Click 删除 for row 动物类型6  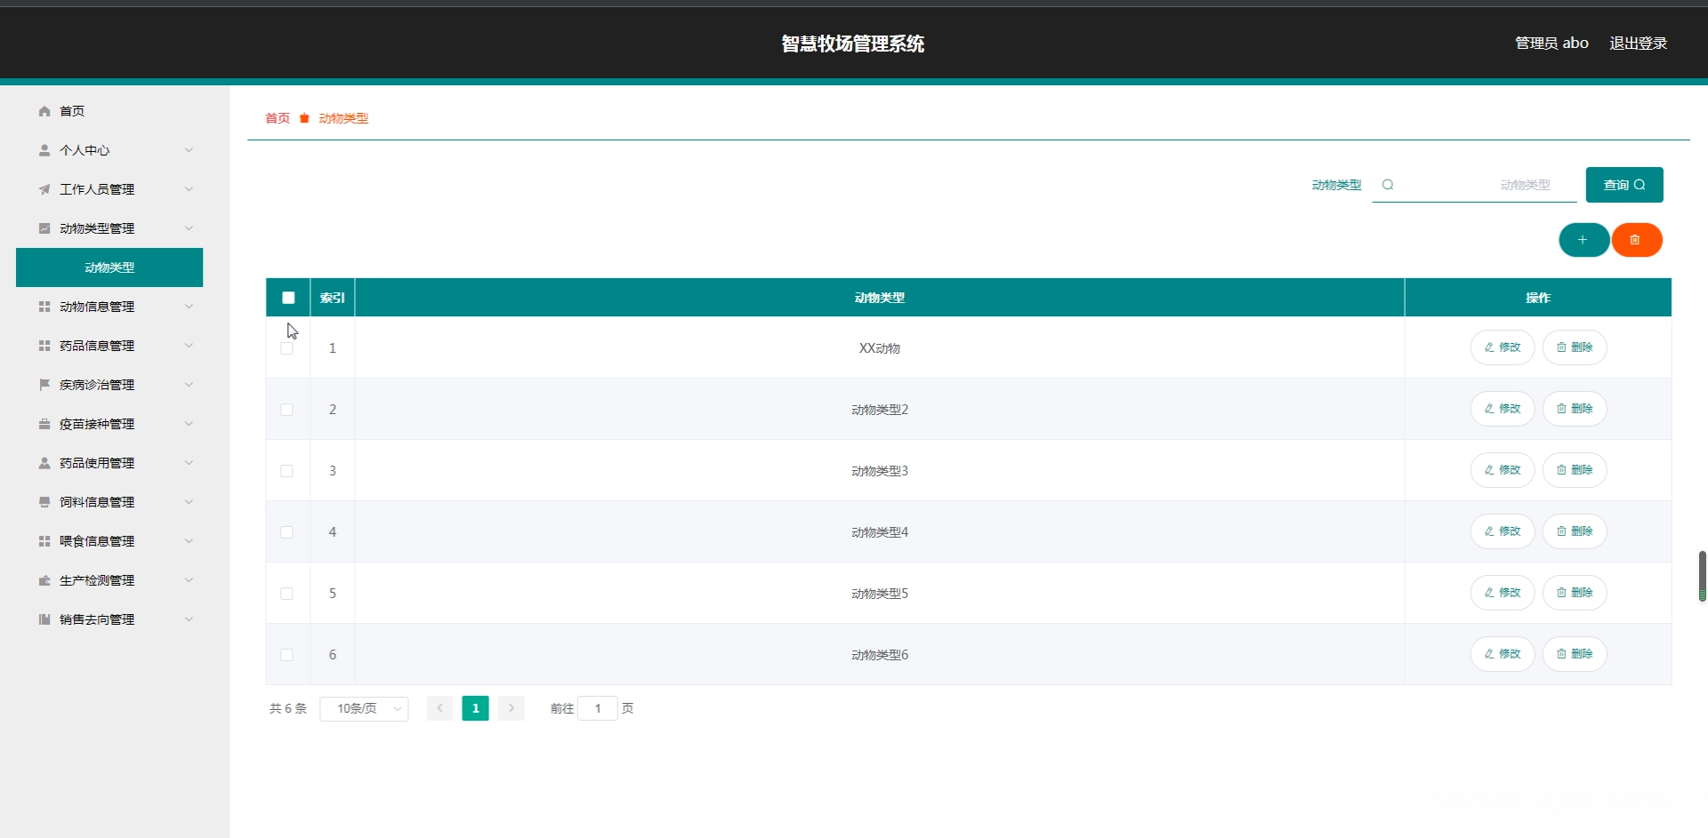point(1575,654)
